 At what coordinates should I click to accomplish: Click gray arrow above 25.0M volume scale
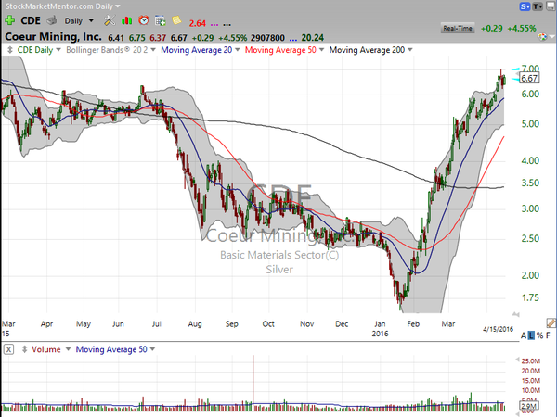tap(517, 360)
